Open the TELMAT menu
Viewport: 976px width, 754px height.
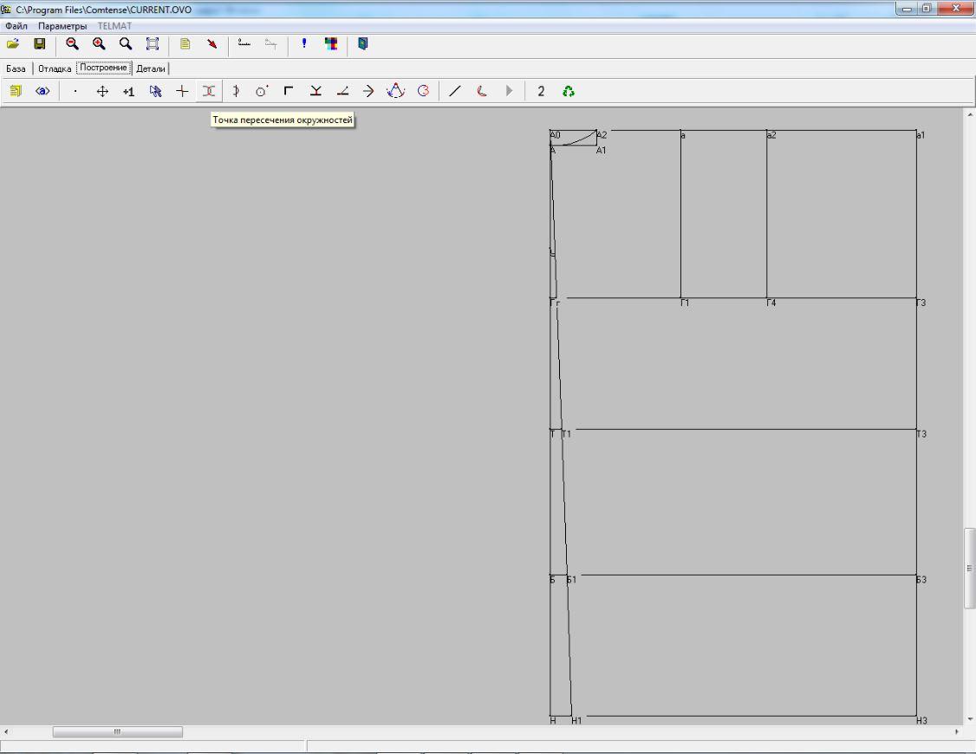[114, 26]
